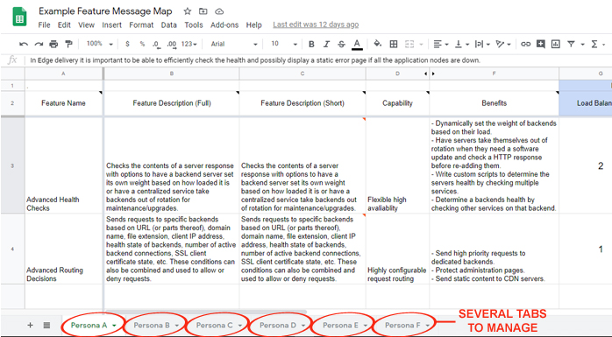The width and height of the screenshot is (612, 337).
Task: Select the row 3 header
Action: pyautogui.click(x=12, y=165)
